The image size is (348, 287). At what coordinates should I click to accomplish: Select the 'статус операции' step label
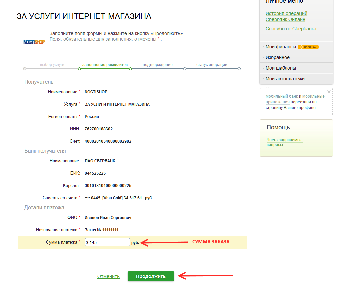coord(212,65)
